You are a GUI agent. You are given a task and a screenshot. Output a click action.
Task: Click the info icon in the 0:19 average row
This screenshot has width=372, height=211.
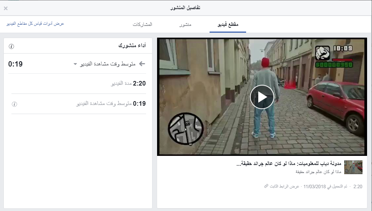coord(14,104)
